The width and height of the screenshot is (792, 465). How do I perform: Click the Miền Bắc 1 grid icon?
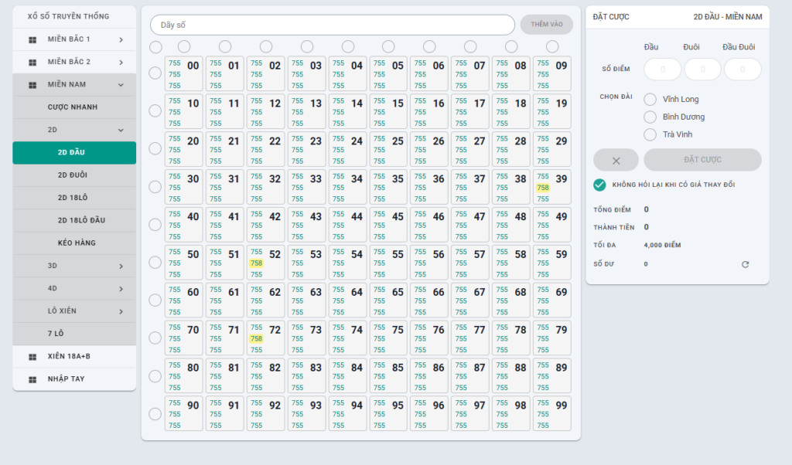point(32,39)
